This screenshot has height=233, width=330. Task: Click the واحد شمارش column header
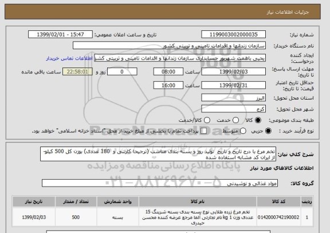click(x=117, y=202)
